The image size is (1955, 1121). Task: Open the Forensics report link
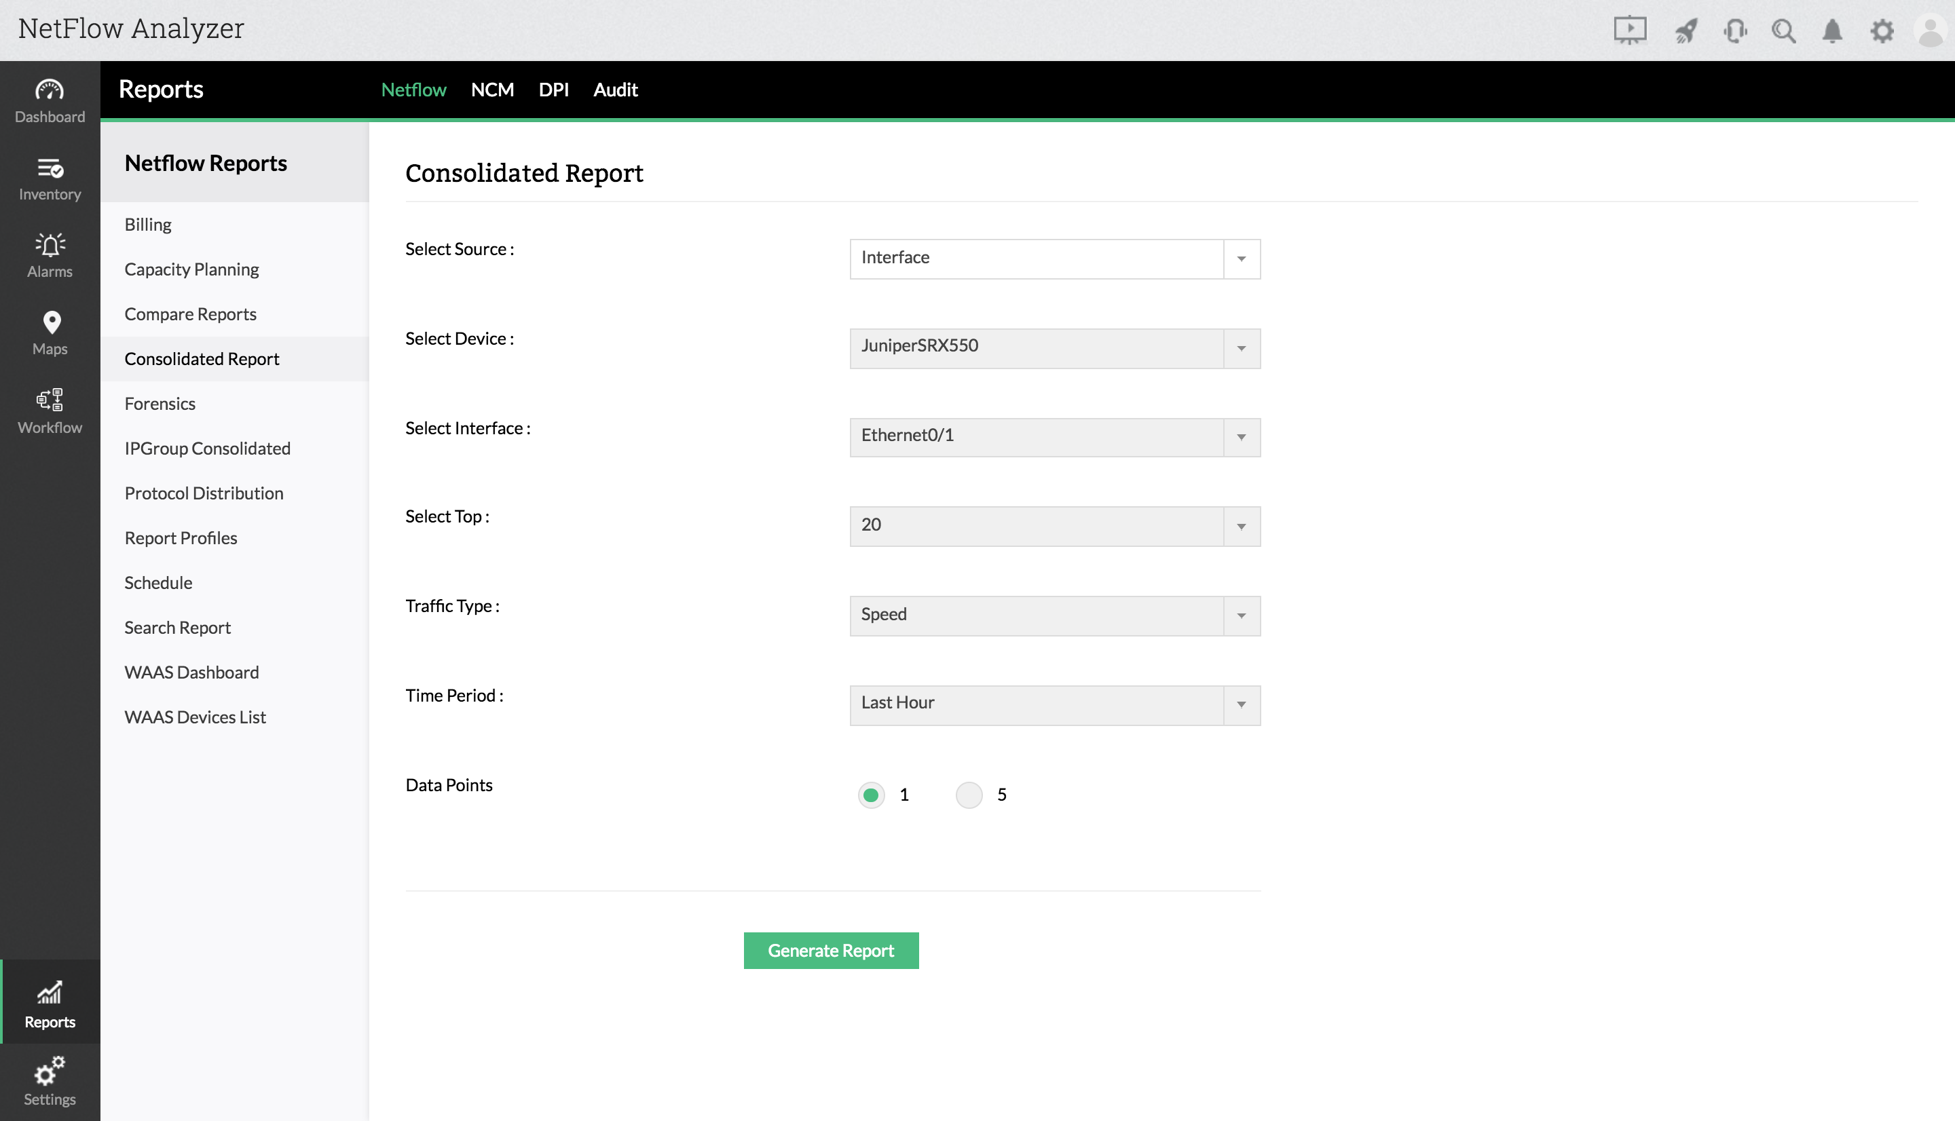[x=160, y=404]
